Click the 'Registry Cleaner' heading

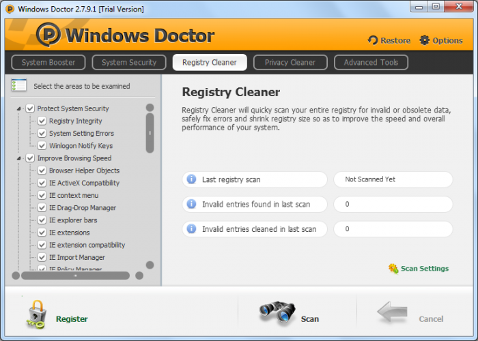tap(231, 92)
